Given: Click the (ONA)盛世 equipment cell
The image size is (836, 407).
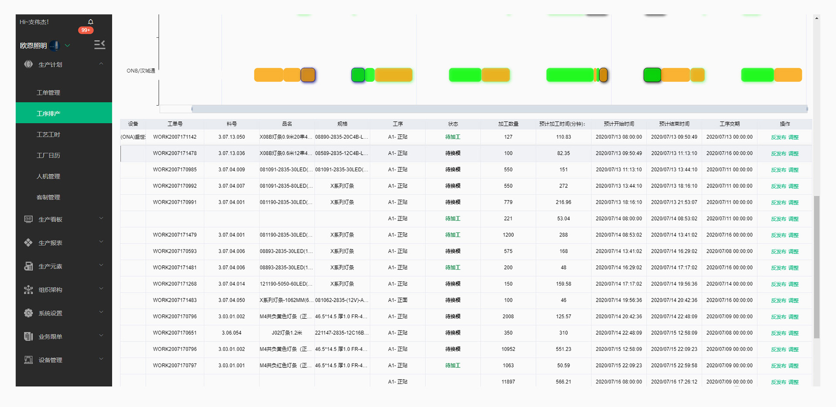Looking at the screenshot, I should click(x=133, y=137).
